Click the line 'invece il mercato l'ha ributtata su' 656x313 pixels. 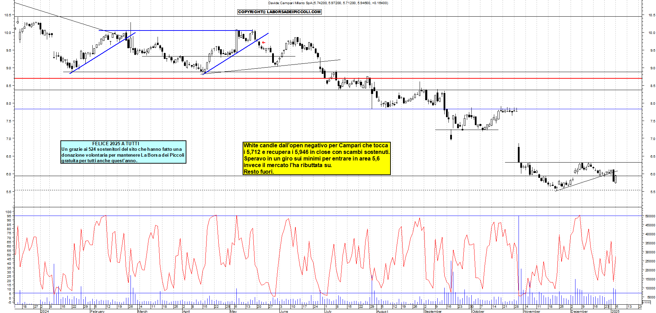(x=287, y=165)
